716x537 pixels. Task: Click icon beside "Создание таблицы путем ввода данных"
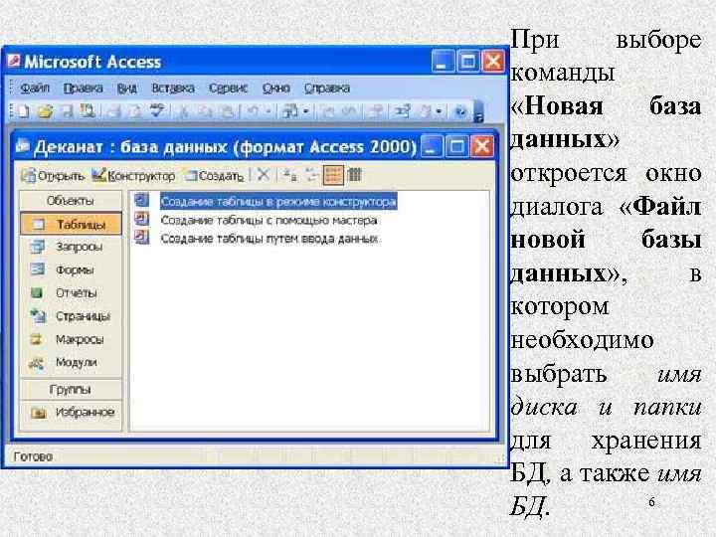142,238
